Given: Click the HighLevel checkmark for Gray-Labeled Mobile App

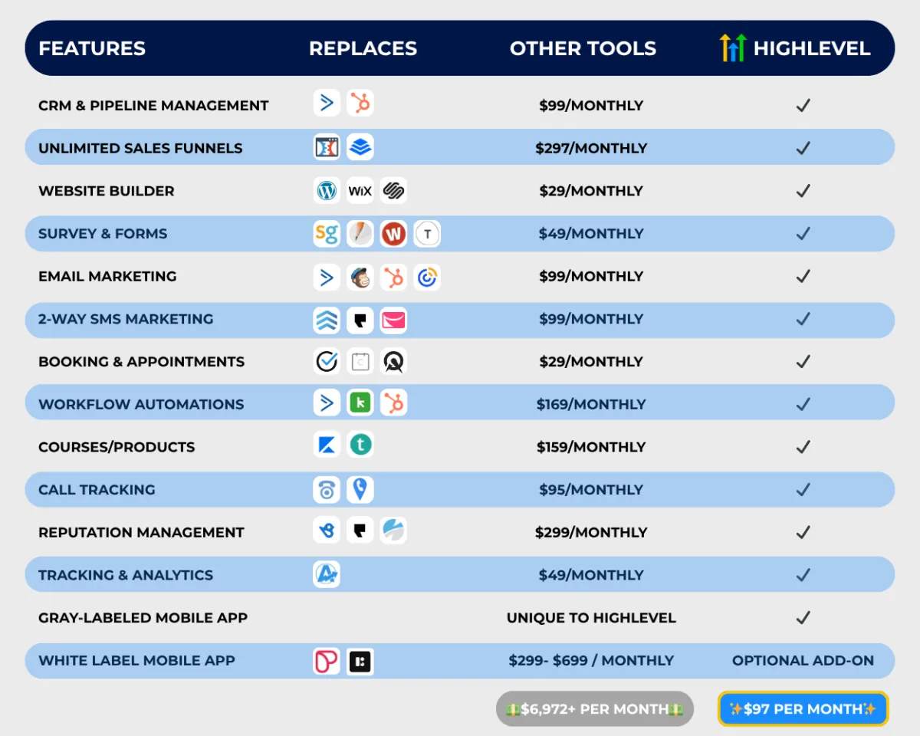Looking at the screenshot, I should pyautogui.click(x=803, y=617).
